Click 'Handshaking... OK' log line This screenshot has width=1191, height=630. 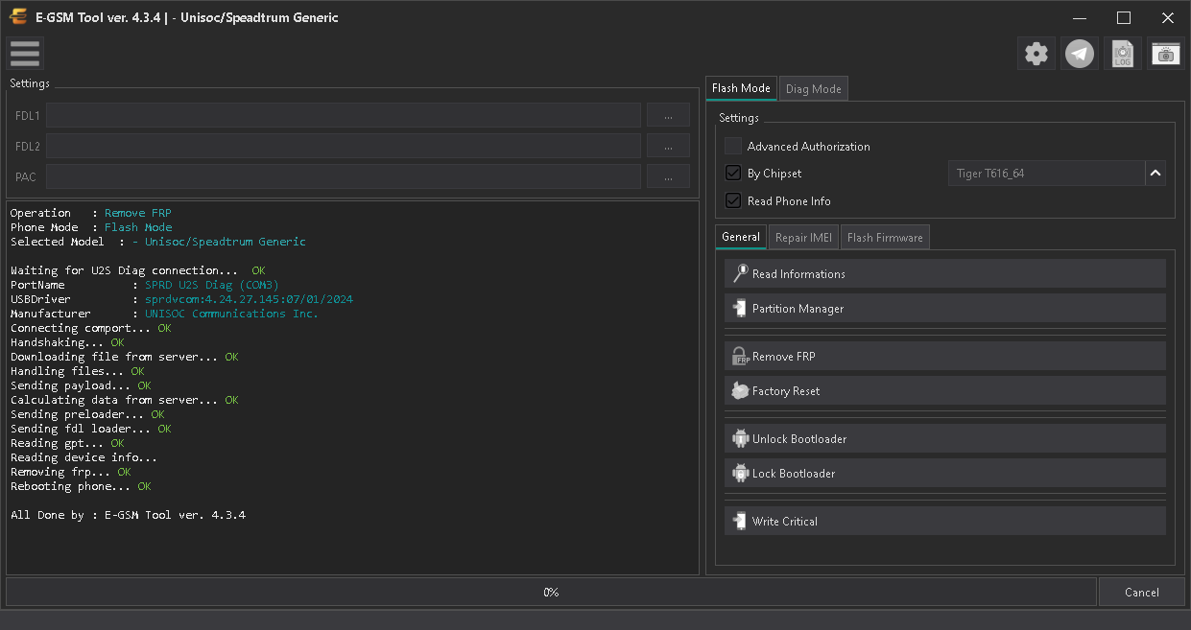pos(67,342)
